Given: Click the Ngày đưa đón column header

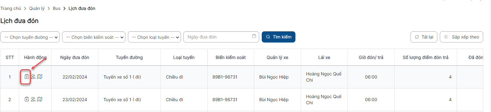Looking at the screenshot, I should (x=75, y=57).
